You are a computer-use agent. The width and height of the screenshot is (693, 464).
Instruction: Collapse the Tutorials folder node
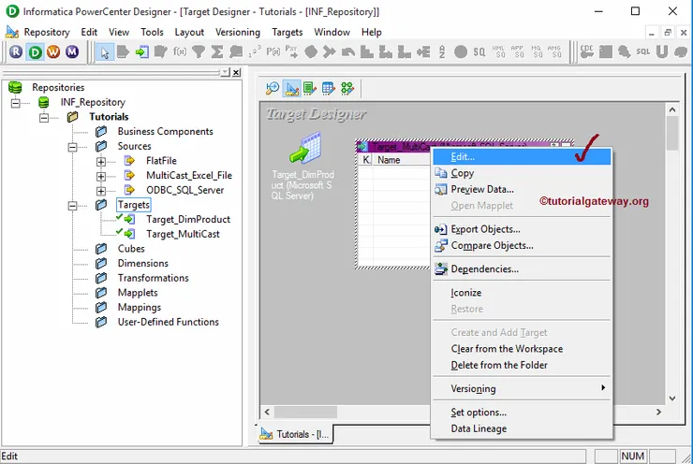point(44,118)
